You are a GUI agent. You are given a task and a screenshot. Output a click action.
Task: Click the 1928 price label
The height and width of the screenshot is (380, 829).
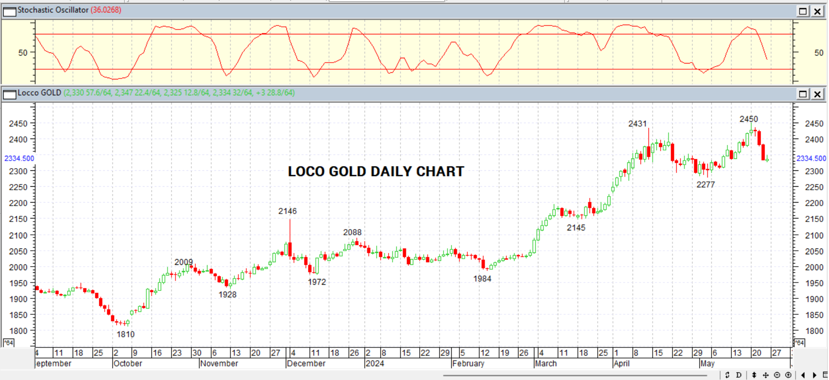click(x=228, y=294)
